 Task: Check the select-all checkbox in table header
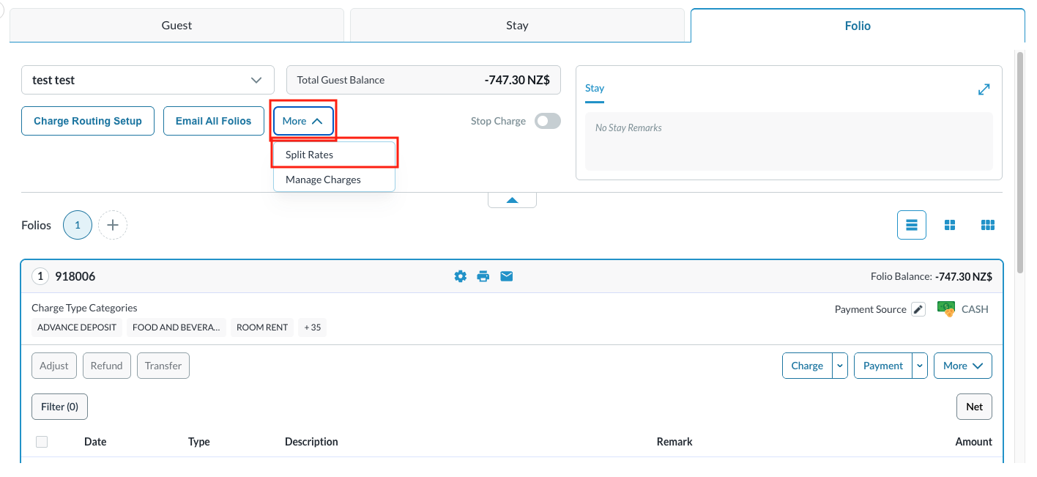(42, 441)
